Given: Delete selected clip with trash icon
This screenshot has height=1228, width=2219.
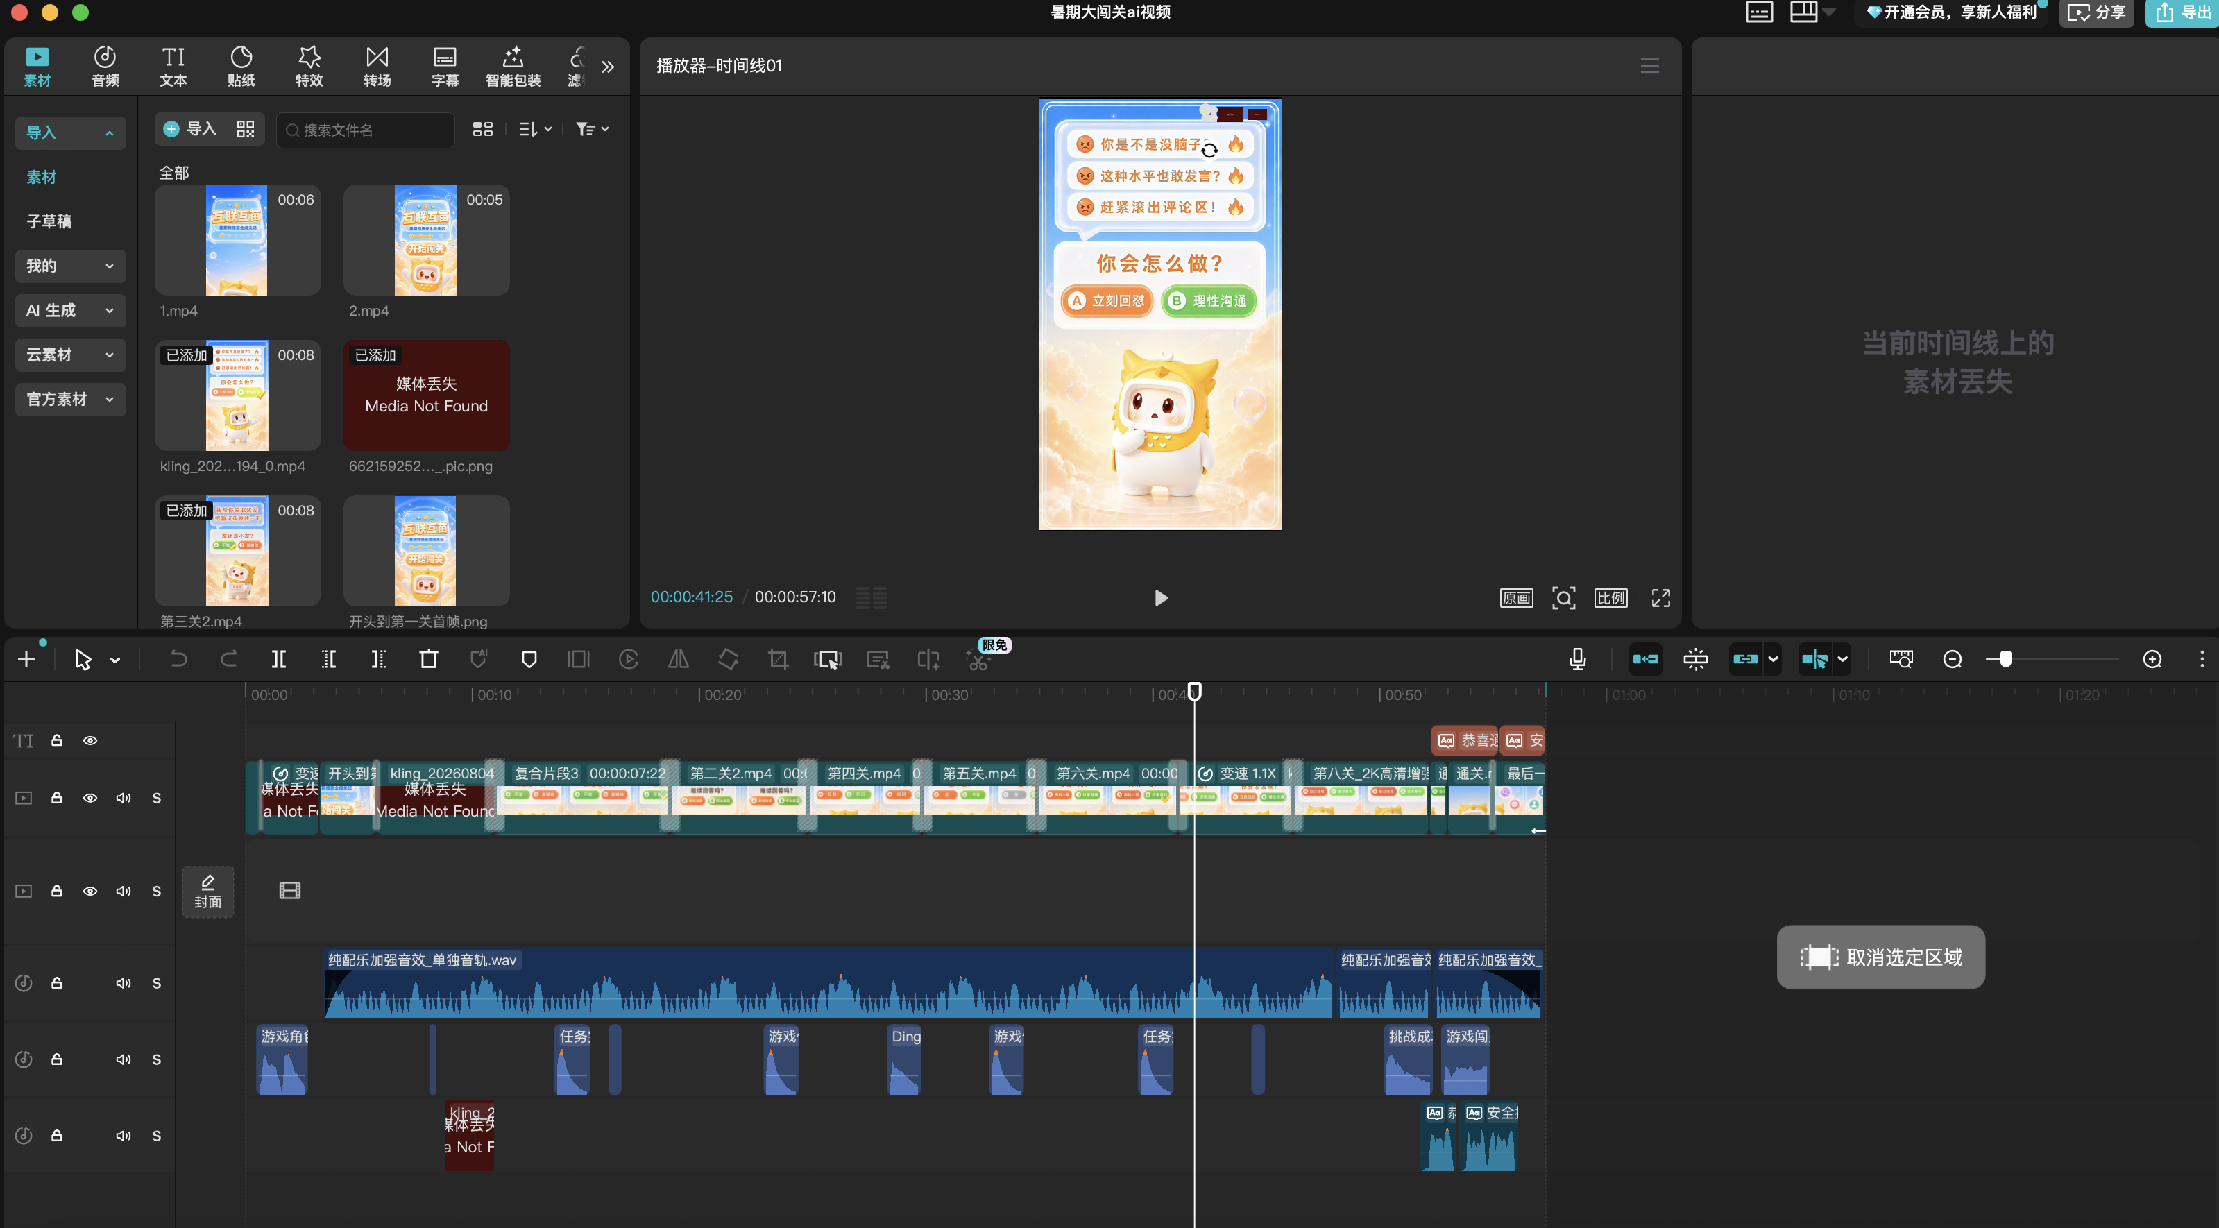Looking at the screenshot, I should tap(428, 659).
